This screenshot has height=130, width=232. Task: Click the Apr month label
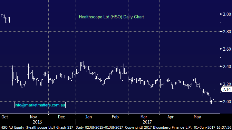pos(170,117)
